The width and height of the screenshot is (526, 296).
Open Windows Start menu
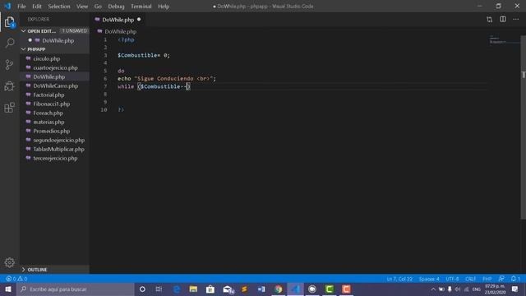point(8,289)
